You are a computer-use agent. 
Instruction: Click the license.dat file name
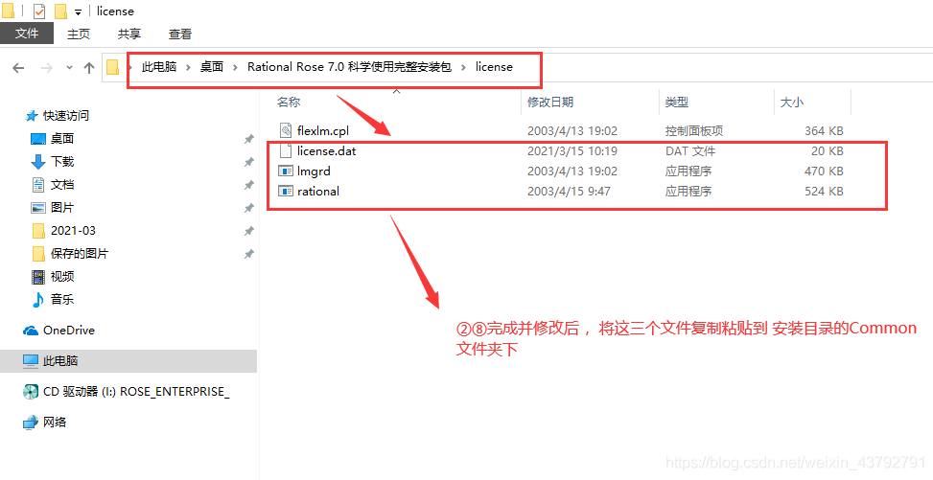[327, 151]
